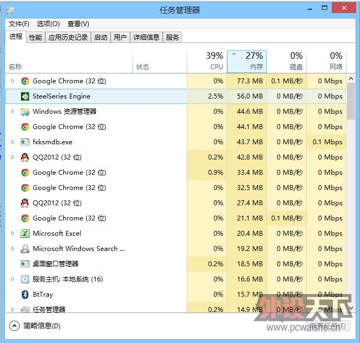
Task: Click the 0.1 Mbps network cell
Action: click(327, 142)
